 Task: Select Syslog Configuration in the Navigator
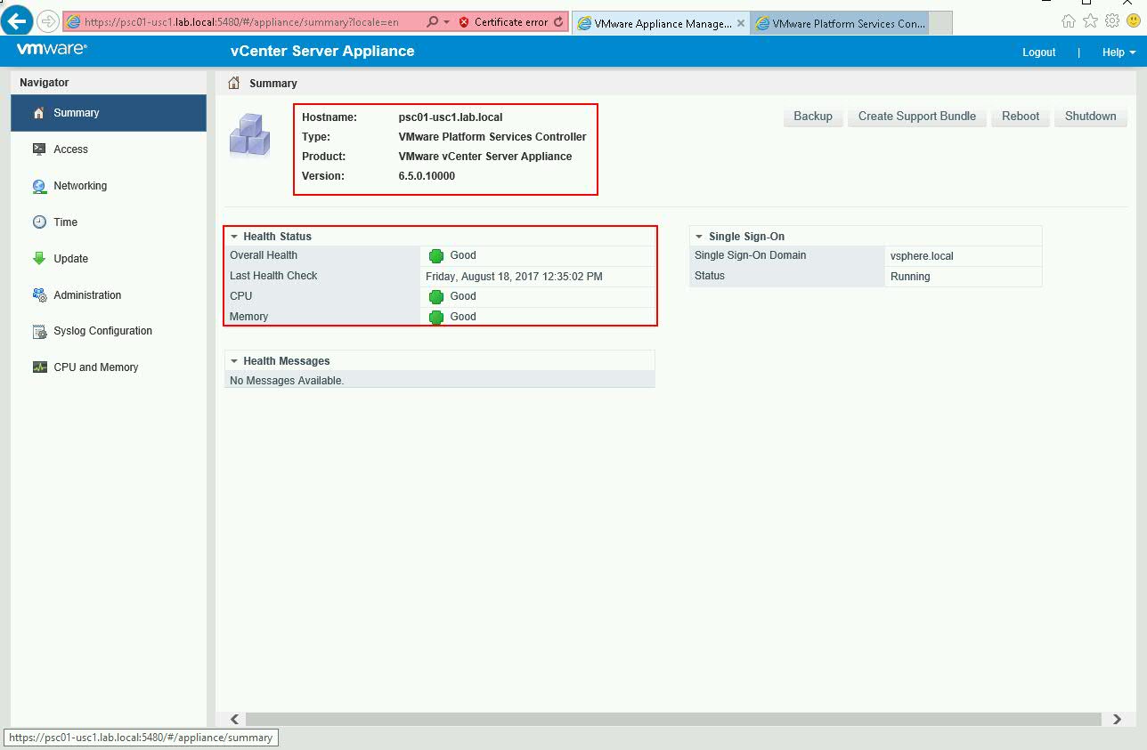(109, 331)
